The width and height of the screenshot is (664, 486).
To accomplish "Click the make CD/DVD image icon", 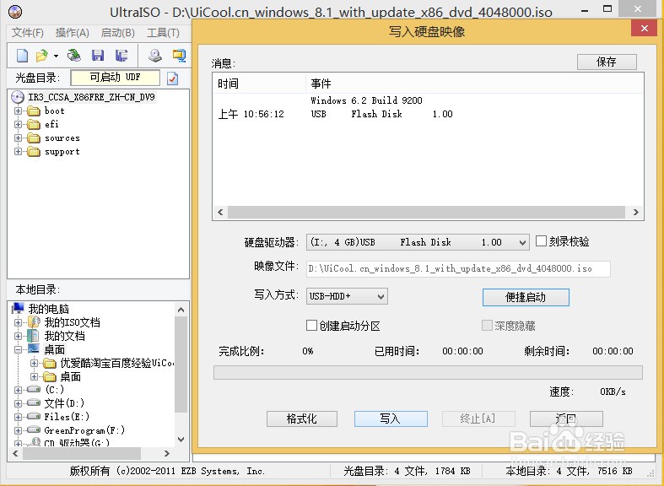I will point(155,56).
